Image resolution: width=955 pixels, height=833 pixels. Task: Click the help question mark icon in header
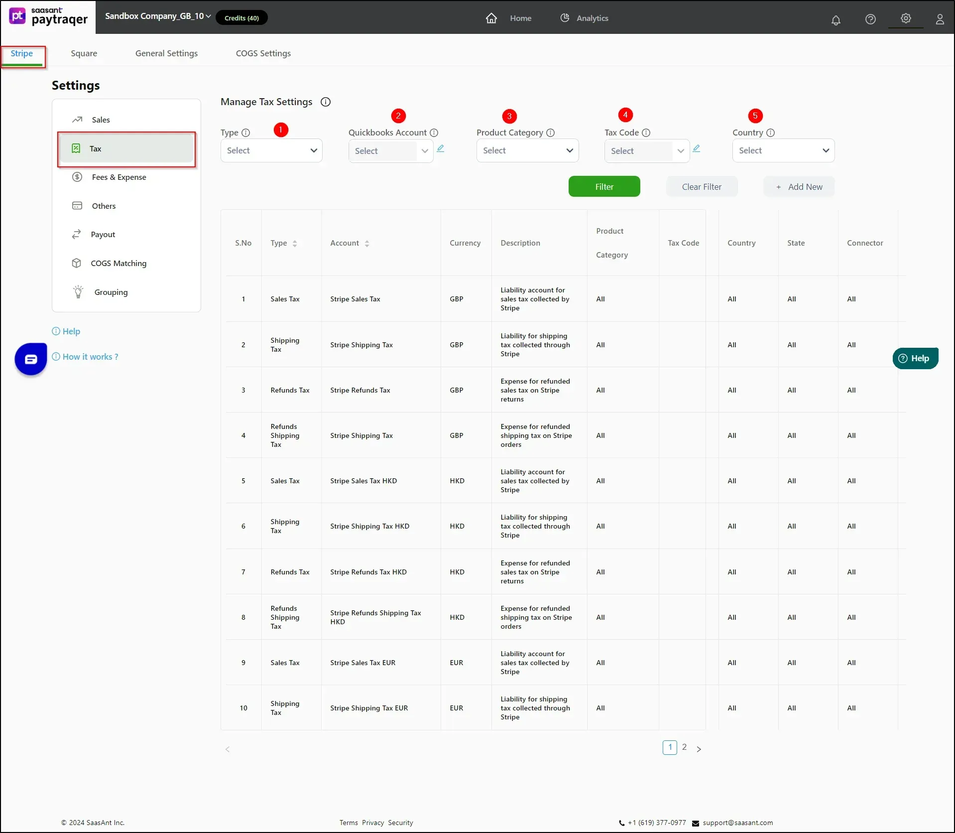(870, 19)
